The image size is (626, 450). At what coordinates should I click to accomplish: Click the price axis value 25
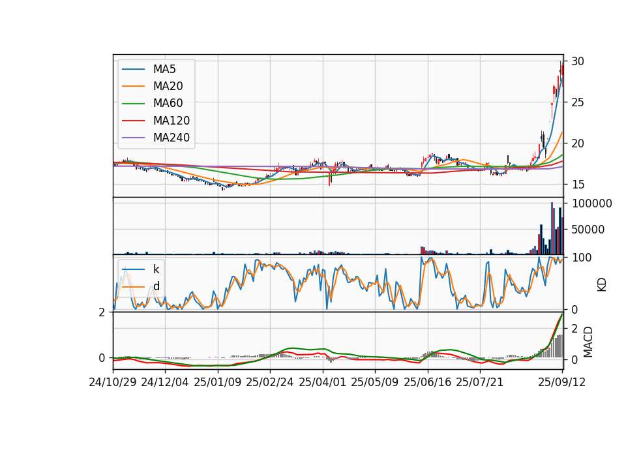578,102
